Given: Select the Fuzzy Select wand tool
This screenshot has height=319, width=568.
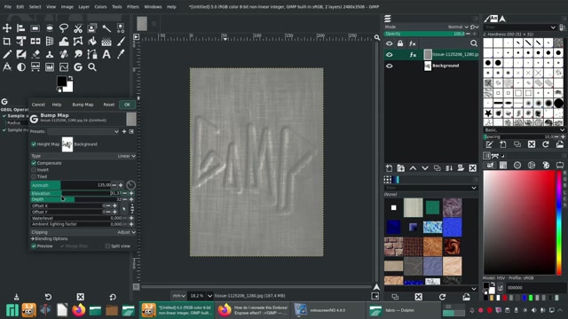Looking at the screenshot, I should (x=106, y=28).
